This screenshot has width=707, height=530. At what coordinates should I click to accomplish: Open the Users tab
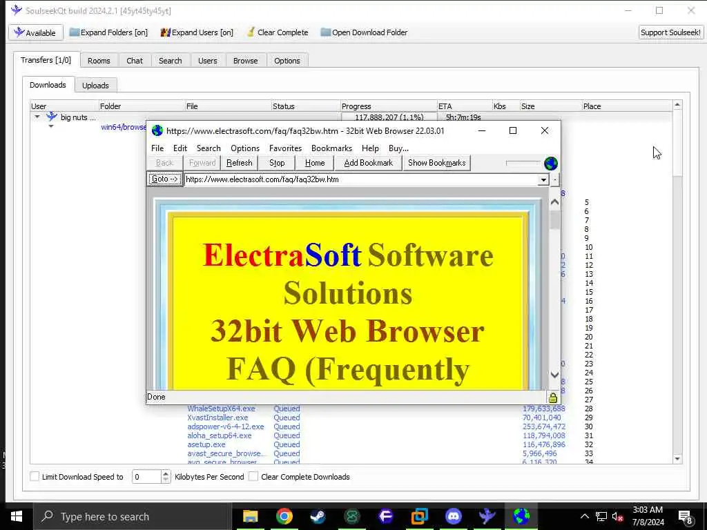(207, 61)
